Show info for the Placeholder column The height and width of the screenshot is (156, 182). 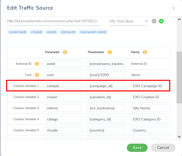(x=110, y=52)
